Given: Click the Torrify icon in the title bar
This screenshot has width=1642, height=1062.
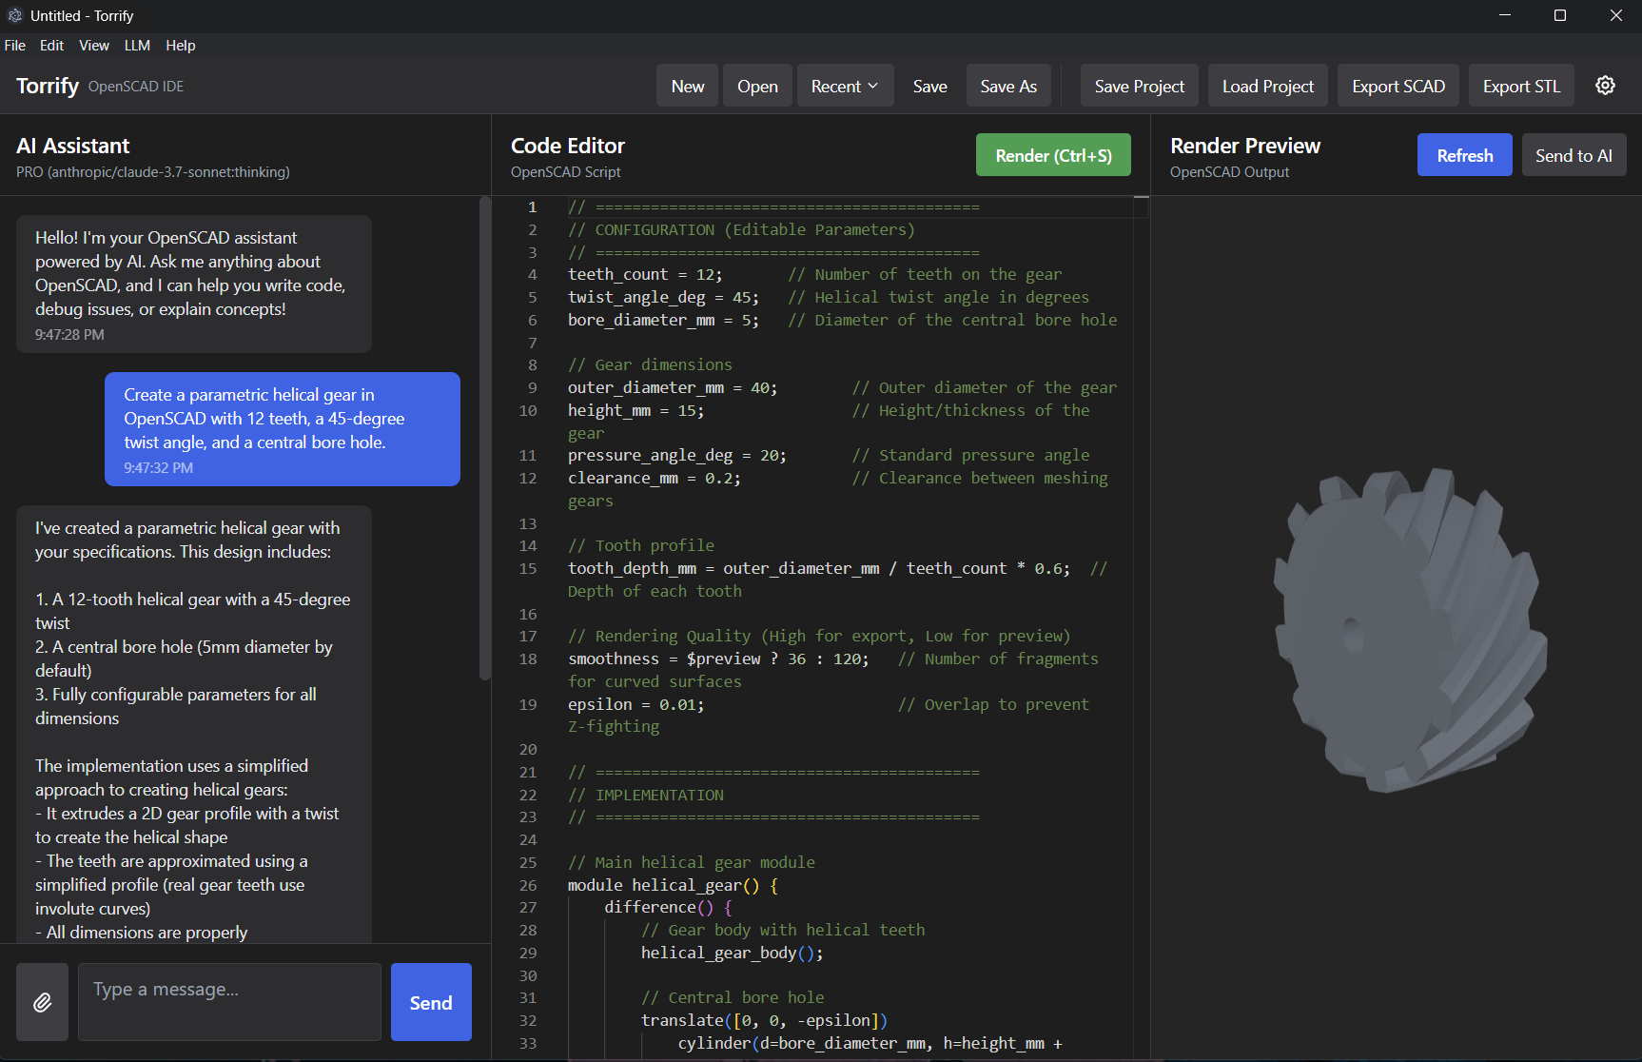Looking at the screenshot, I should (14, 15).
